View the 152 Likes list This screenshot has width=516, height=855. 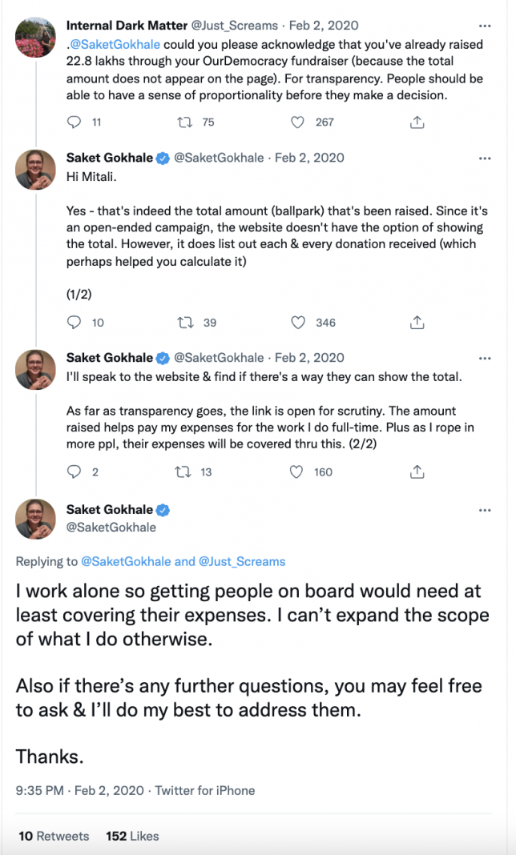[x=132, y=836]
